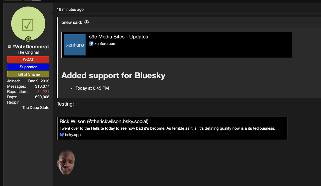
Task: Click the xenforo.com favicon icon
Action: point(91,44)
